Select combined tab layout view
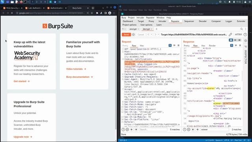 click(239, 40)
